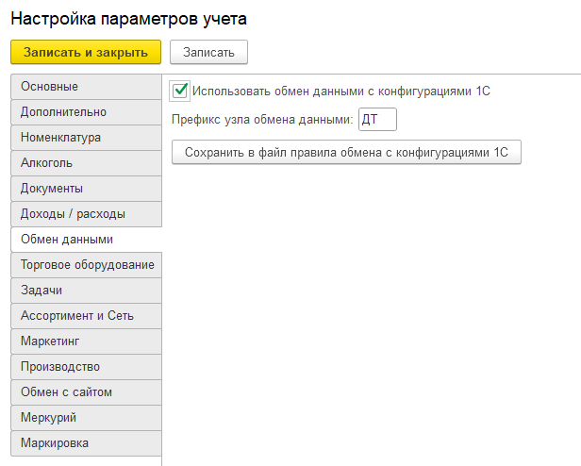
Task: Select the 'Обмен данными' tab
Action: pos(86,240)
